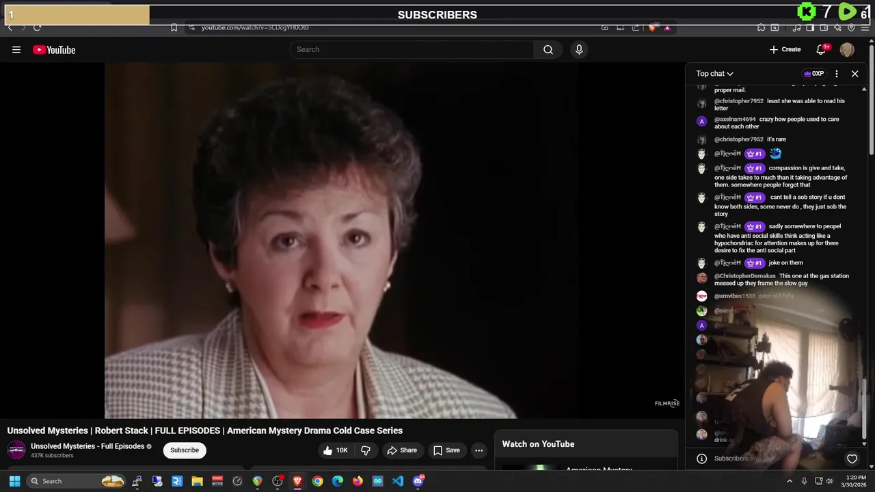
Task: Open the Brave Rewards triangle icon
Action: (x=667, y=27)
